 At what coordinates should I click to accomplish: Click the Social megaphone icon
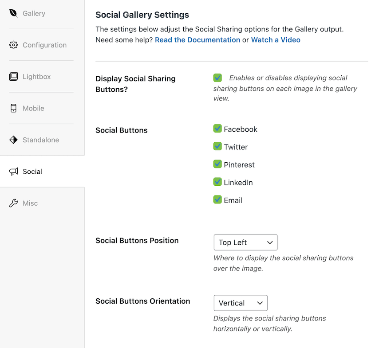coord(13,172)
